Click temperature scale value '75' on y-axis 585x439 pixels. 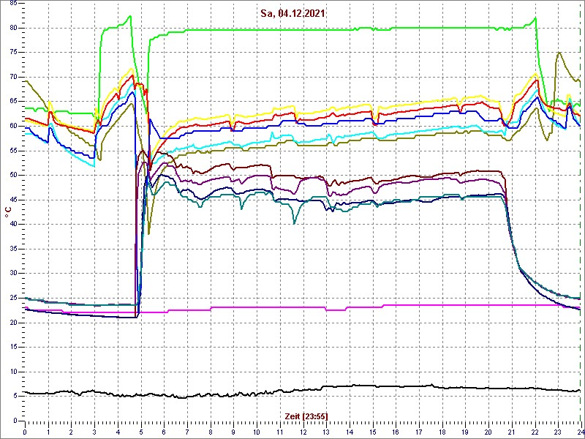click(x=14, y=52)
